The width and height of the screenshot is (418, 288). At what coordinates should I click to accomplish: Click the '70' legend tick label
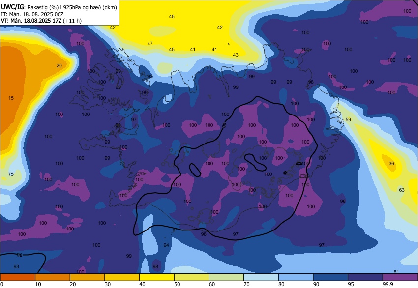pos(246,284)
